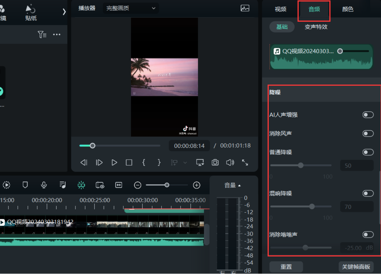381x274 pixels.
Task: Click the 混响降噪 slider handle
Action: click(312, 206)
